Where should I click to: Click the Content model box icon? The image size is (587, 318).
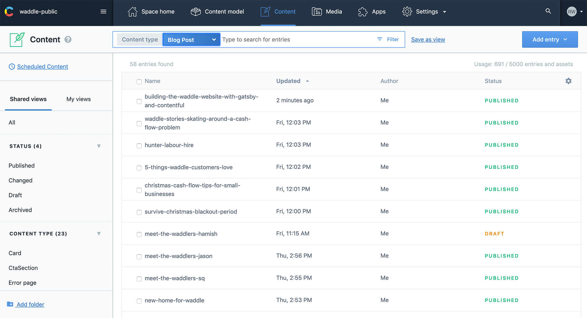[x=196, y=12]
